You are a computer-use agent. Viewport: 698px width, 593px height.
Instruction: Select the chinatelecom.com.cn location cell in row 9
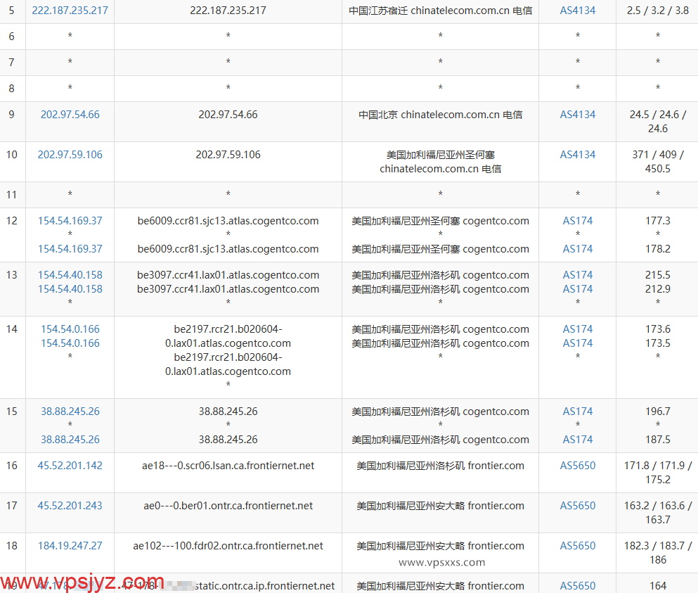[x=440, y=114]
